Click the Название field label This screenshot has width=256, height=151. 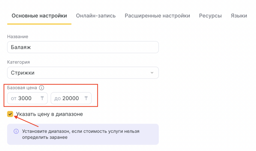(x=17, y=36)
